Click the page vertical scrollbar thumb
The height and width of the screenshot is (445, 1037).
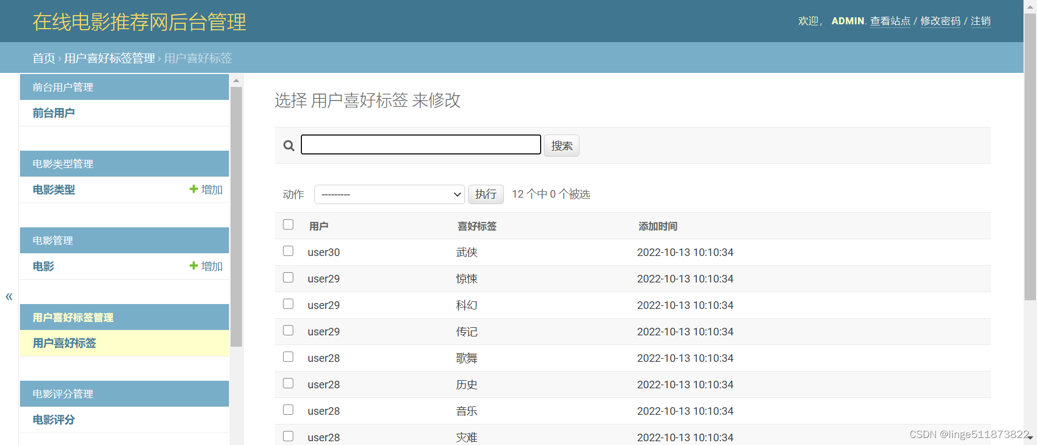1030,157
